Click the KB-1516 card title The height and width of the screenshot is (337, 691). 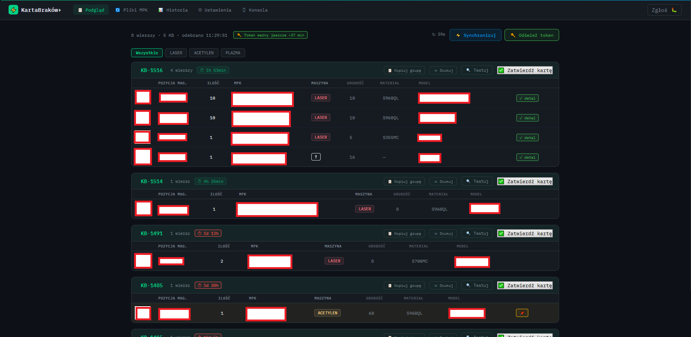[x=152, y=70]
